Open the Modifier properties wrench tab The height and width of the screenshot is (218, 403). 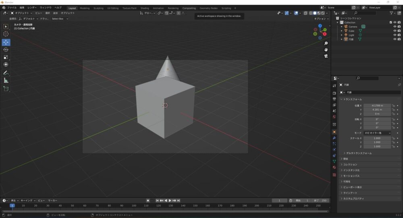coord(334,138)
